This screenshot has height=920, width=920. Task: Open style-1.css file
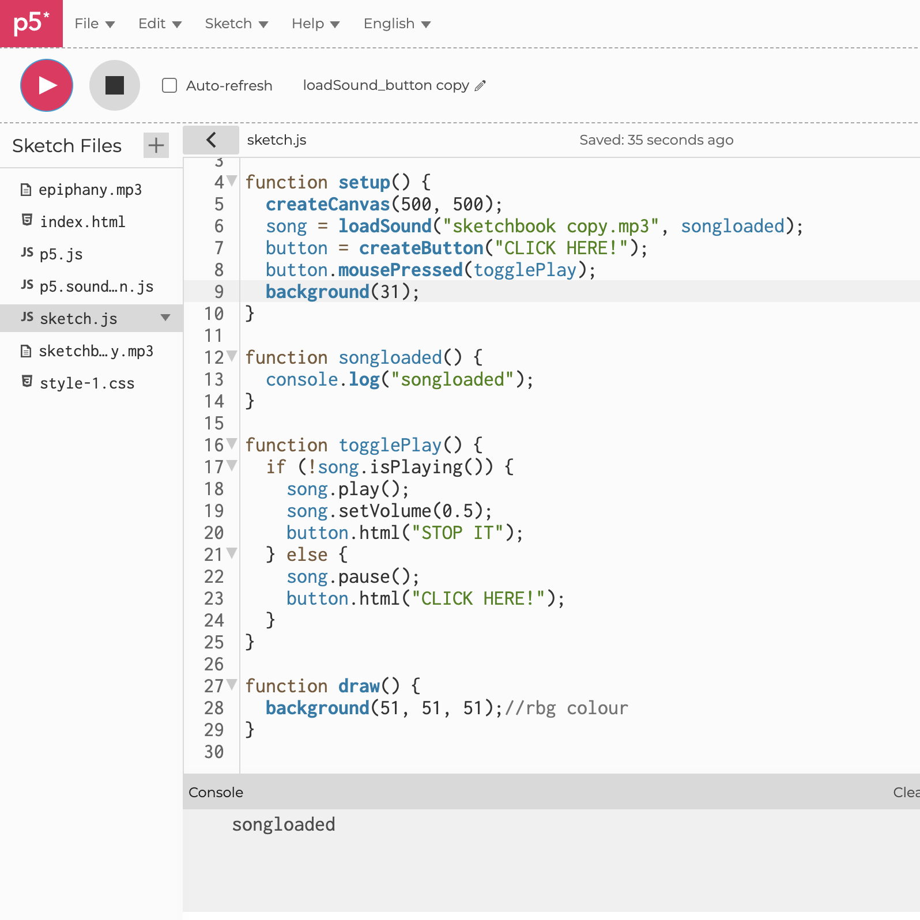87,383
